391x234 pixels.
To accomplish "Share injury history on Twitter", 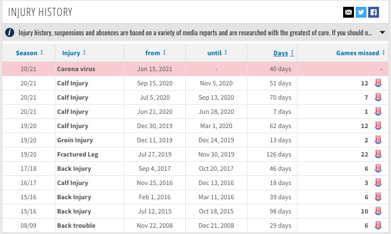I will [x=361, y=12].
